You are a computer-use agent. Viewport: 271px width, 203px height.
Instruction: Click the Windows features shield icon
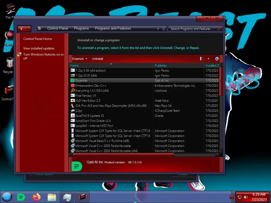(19, 54)
